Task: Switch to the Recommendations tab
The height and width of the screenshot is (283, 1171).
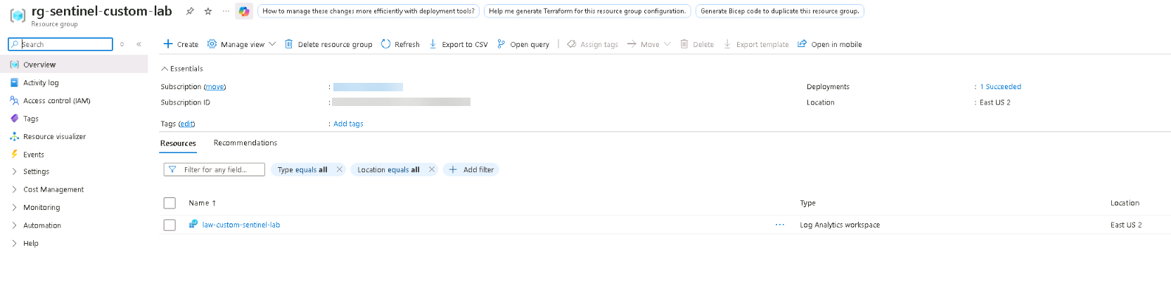Action: (x=245, y=143)
